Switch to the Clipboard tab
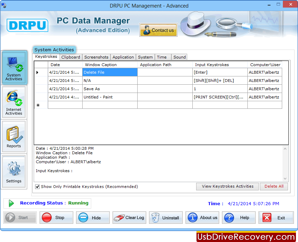The width and height of the screenshot is (298, 242). click(71, 57)
